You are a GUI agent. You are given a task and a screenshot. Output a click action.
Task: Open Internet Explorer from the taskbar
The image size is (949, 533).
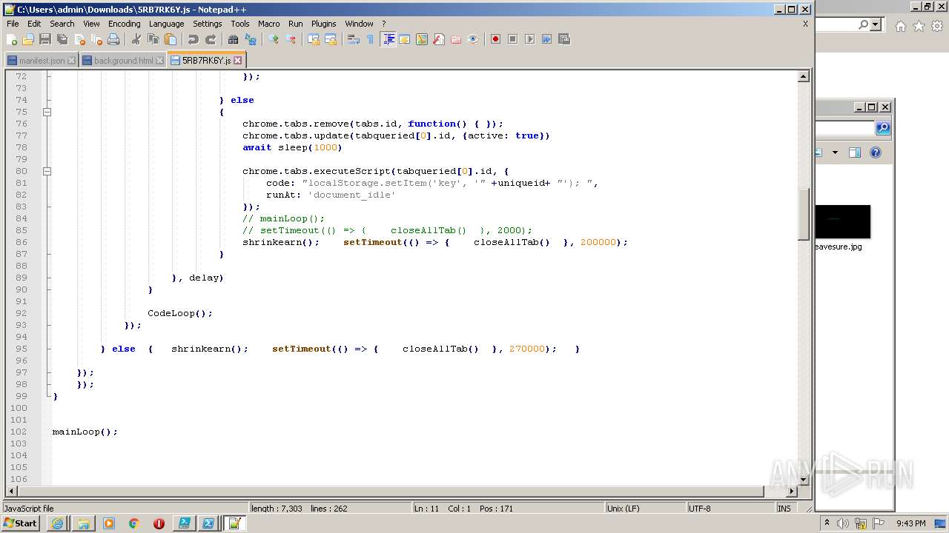pyautogui.click(x=58, y=523)
